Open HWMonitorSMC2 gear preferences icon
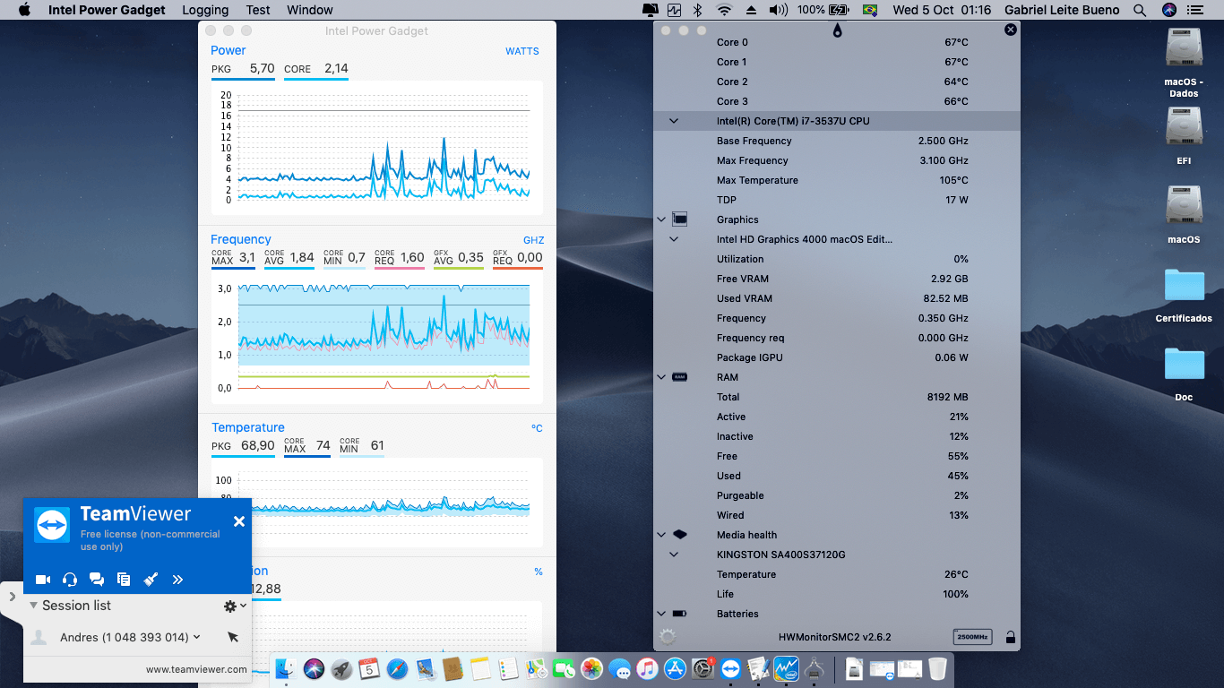The width and height of the screenshot is (1224, 688). (x=668, y=637)
